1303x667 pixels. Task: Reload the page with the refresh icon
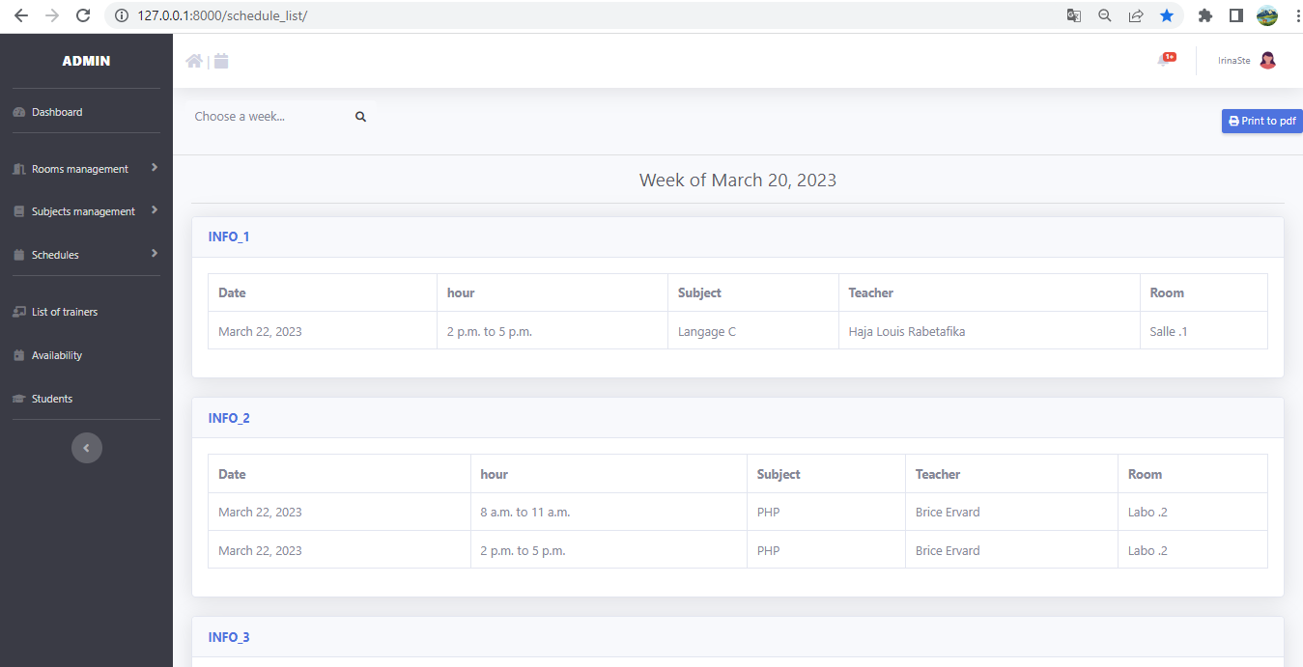click(x=83, y=15)
